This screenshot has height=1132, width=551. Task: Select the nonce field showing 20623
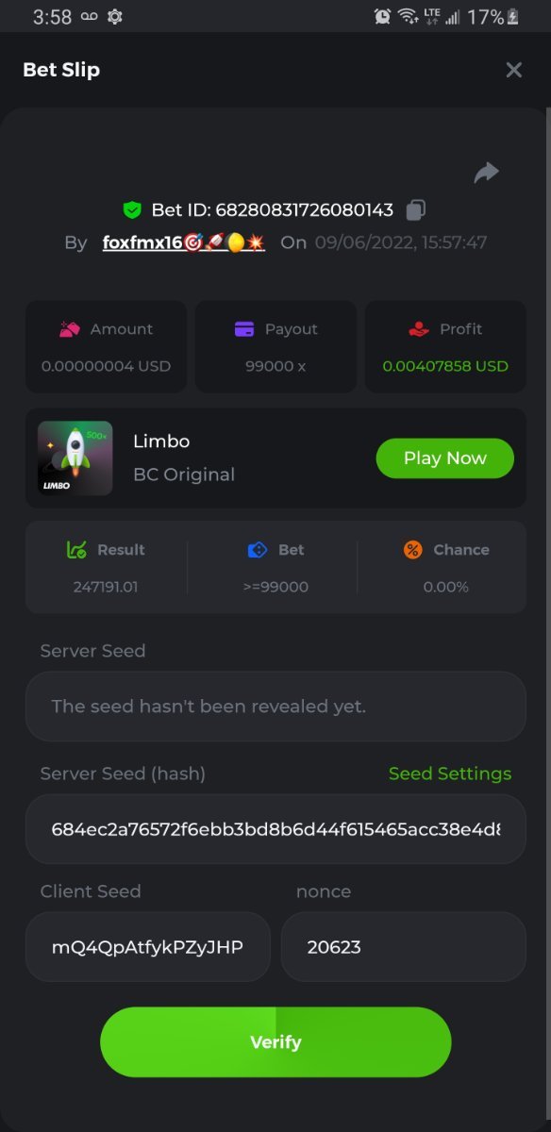coord(404,946)
